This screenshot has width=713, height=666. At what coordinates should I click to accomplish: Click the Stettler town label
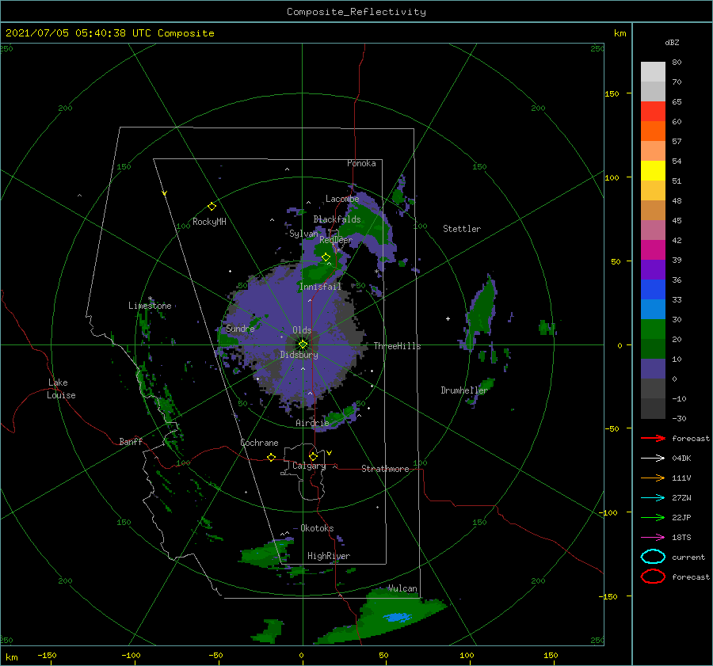(x=462, y=229)
